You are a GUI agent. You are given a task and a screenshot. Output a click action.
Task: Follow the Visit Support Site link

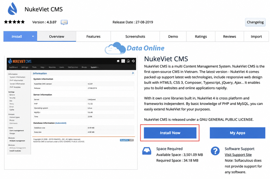coord(238,155)
